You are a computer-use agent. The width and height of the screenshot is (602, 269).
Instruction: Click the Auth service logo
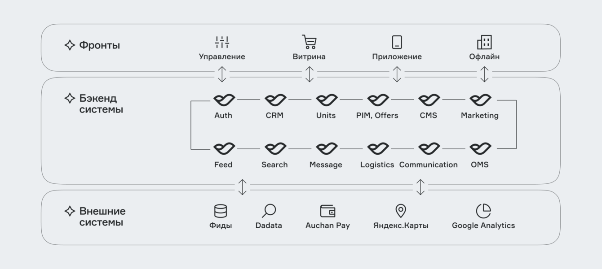[x=224, y=100]
